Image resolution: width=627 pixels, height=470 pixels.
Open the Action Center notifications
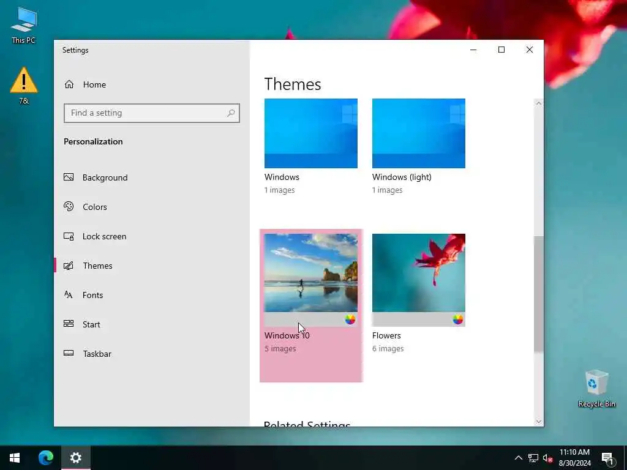tap(608, 458)
